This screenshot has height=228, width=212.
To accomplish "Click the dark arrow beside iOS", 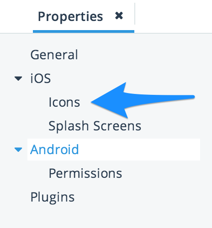I will click(x=18, y=78).
